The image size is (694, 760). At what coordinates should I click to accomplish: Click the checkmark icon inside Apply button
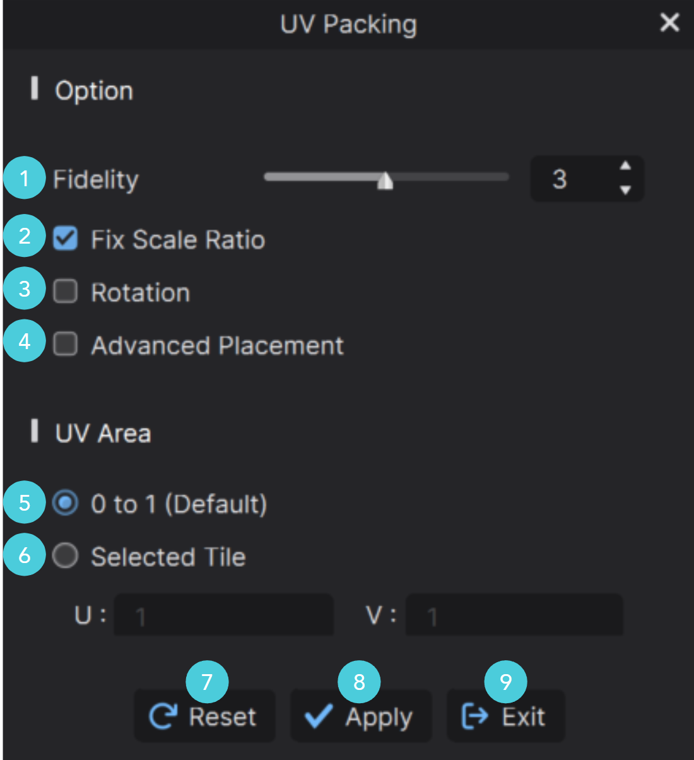pos(319,716)
